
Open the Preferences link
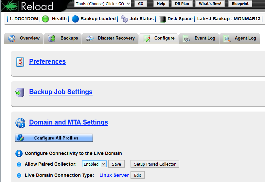point(47,61)
